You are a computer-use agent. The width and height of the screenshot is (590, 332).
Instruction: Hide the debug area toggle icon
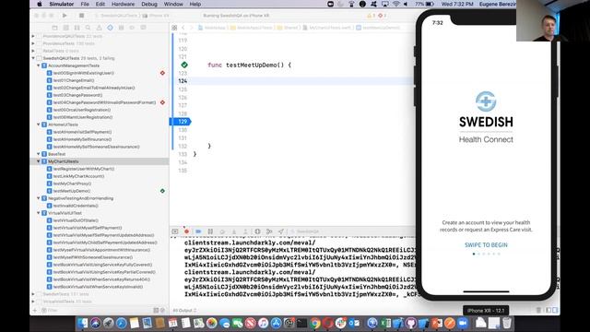[x=175, y=231]
